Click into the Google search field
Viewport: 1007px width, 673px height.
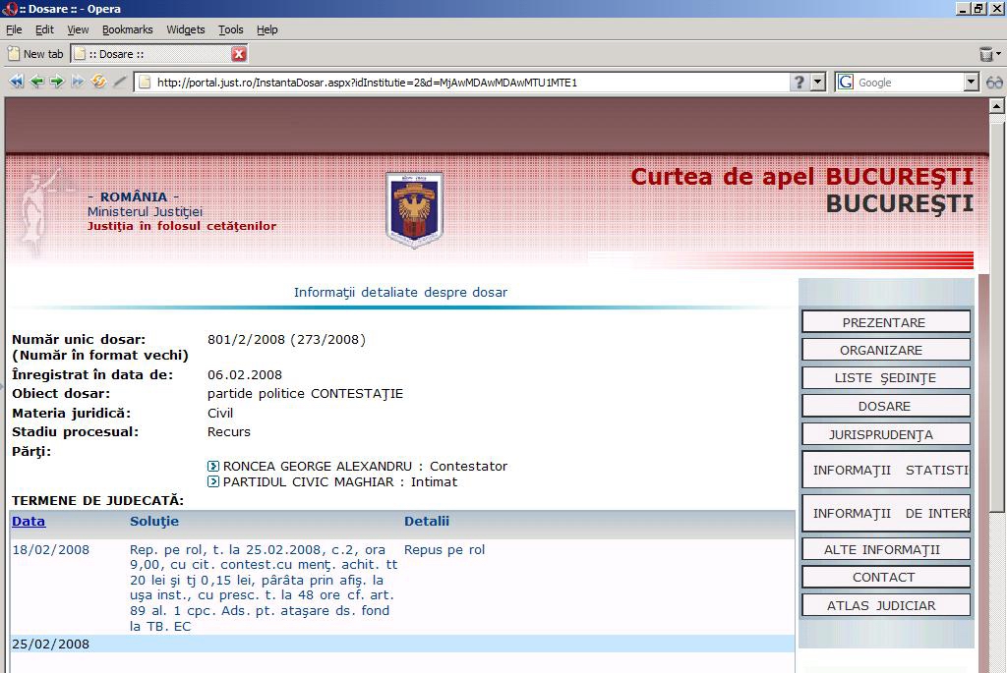click(x=909, y=83)
